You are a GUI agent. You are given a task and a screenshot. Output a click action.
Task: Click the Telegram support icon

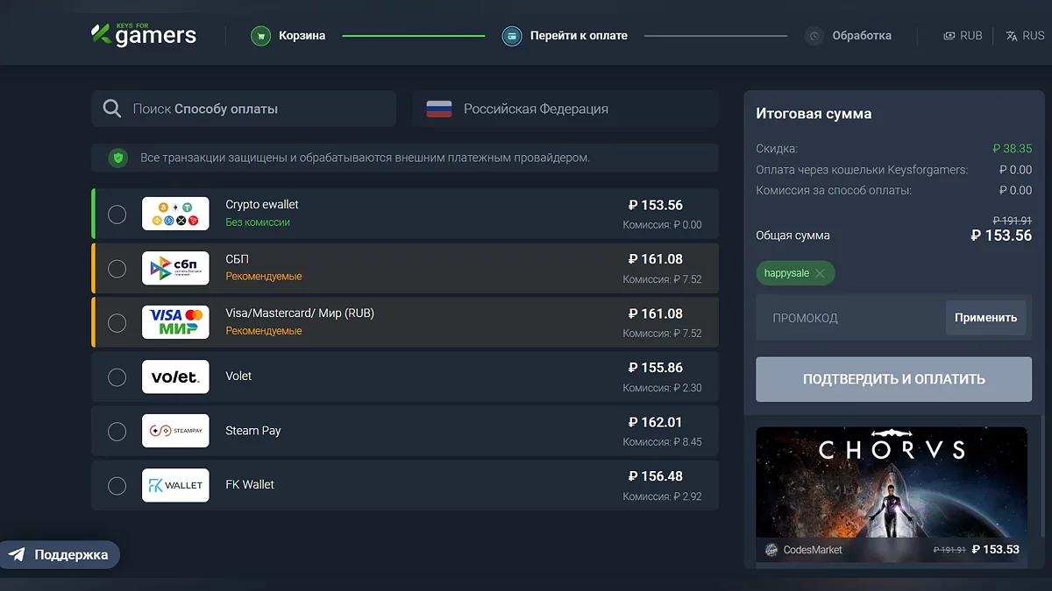pyautogui.click(x=17, y=554)
